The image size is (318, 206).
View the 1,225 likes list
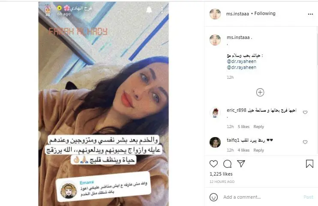coord(221,174)
